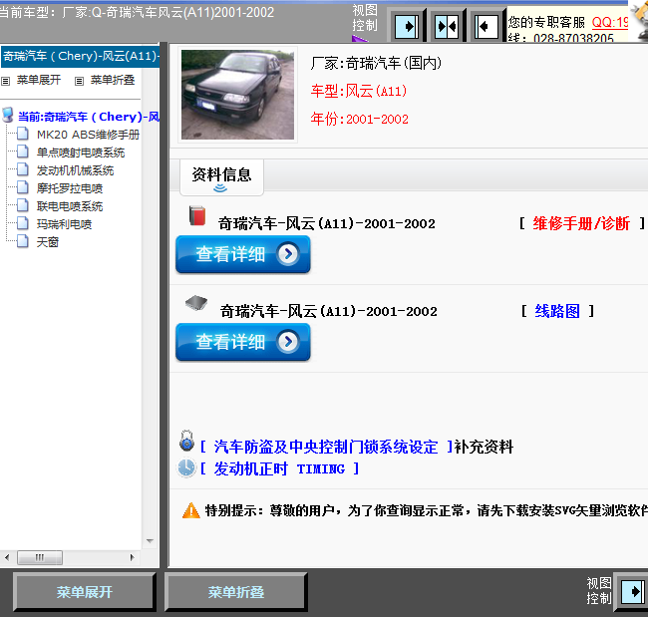Screen dimensions: 648x617
Task: Open 单点喷射电喷系统 tree item
Action: [81, 153]
